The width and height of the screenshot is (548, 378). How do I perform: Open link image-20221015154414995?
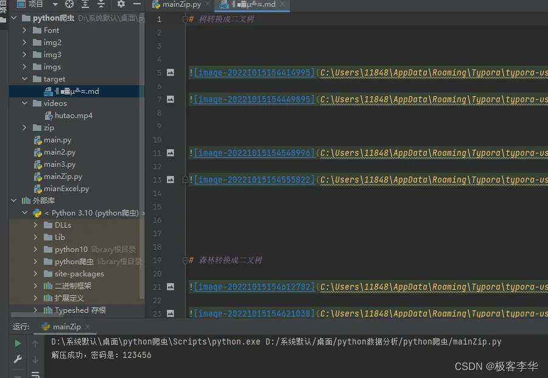pos(254,72)
